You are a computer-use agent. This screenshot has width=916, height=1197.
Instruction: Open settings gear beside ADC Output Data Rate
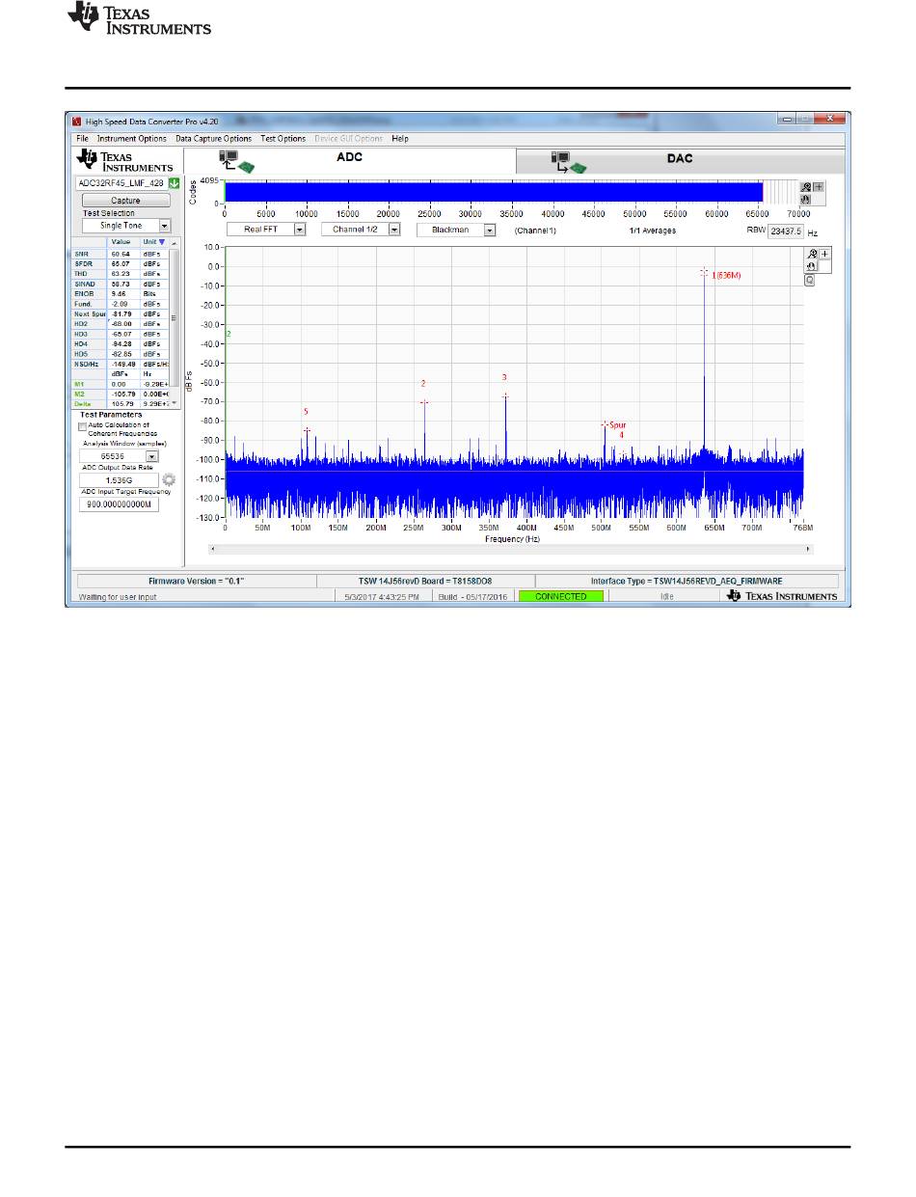point(169,479)
